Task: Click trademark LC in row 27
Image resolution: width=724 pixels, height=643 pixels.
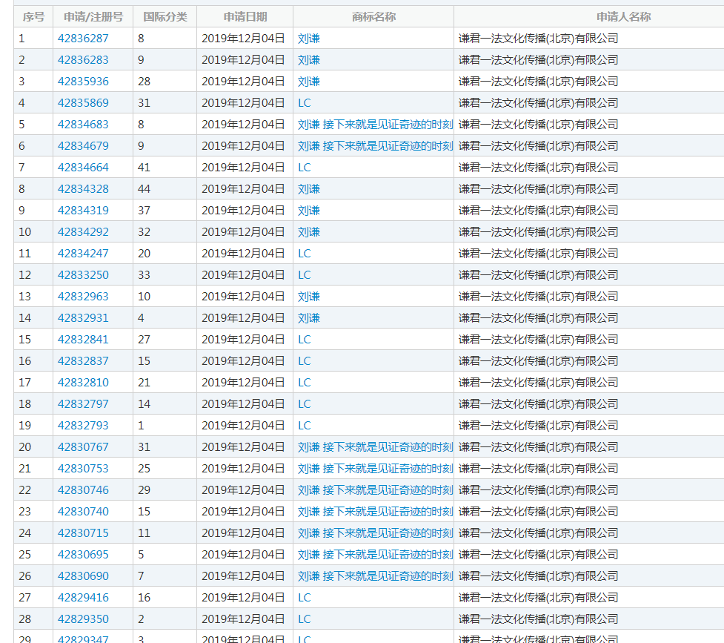Action: pyautogui.click(x=305, y=597)
